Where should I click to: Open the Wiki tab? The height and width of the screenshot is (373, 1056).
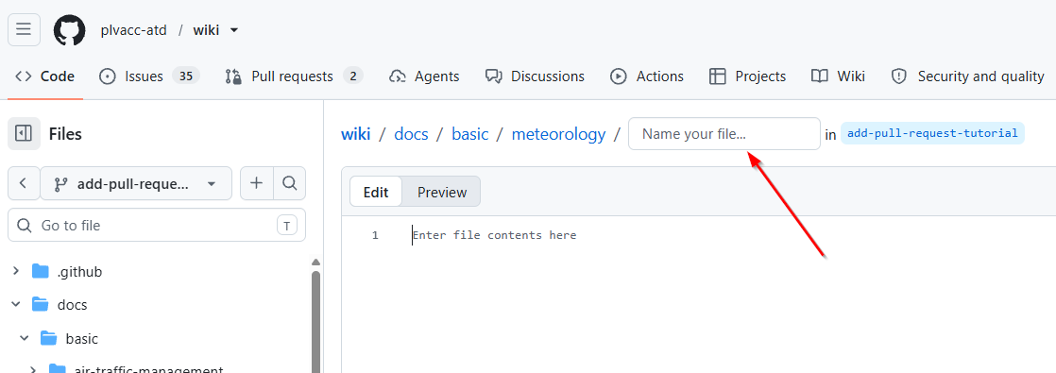pos(838,76)
